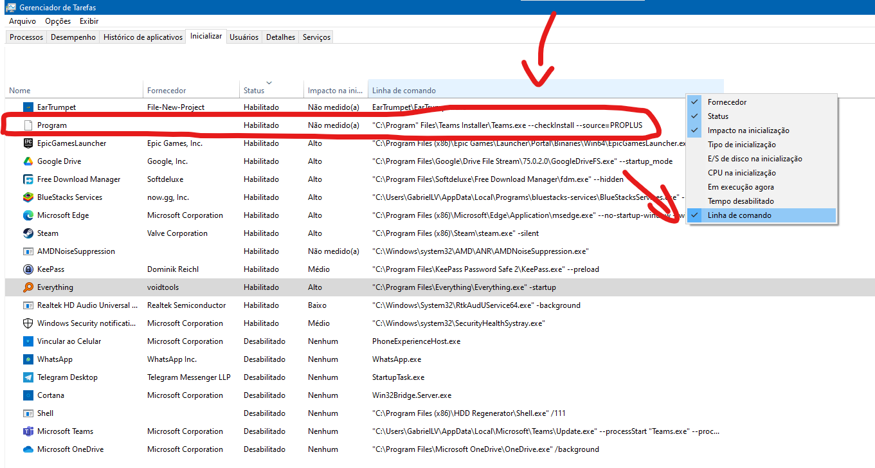The height and width of the screenshot is (468, 875).
Task: Open the Opções menu
Action: (x=58, y=21)
